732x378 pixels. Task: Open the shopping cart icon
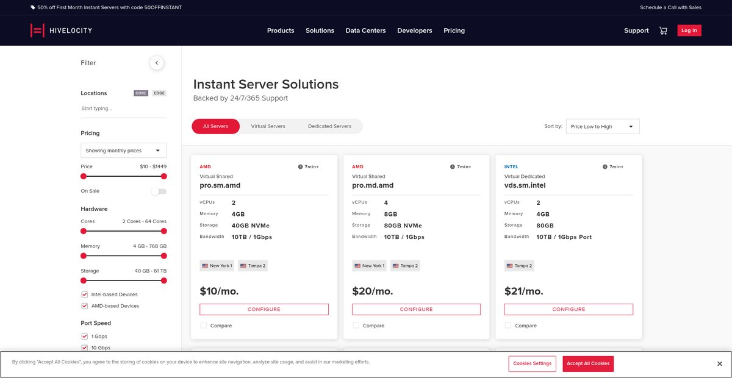click(663, 30)
